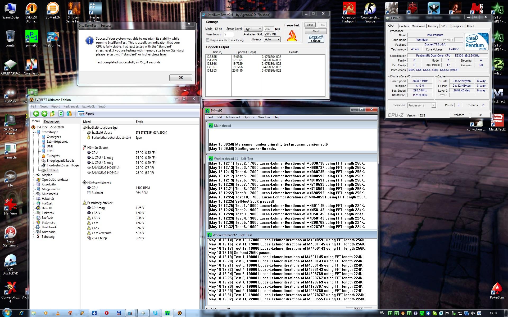Open the Fájl menu in EVEREST
The width and height of the screenshot is (508, 317).
[x=34, y=106]
